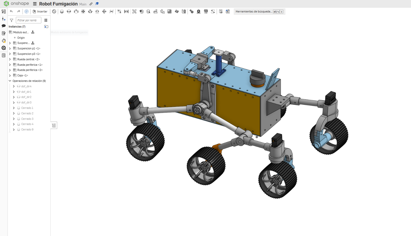Image resolution: width=411 pixels, height=236 pixels.
Task: Select the Width mate tool
Action: (126, 11)
